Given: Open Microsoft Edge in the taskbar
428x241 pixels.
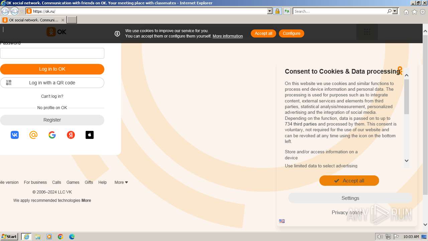Looking at the screenshot, I should pos(72,237).
